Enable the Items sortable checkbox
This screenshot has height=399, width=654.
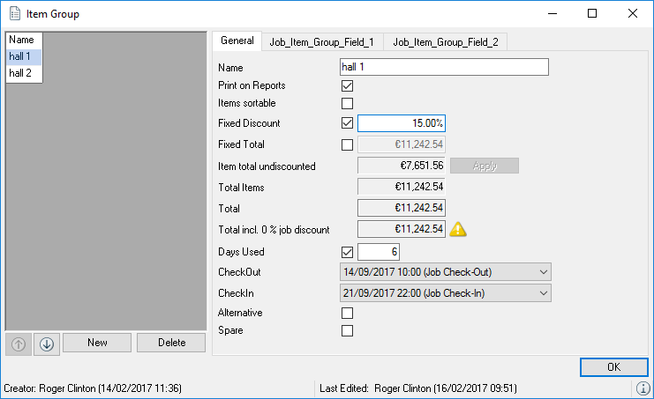click(347, 104)
